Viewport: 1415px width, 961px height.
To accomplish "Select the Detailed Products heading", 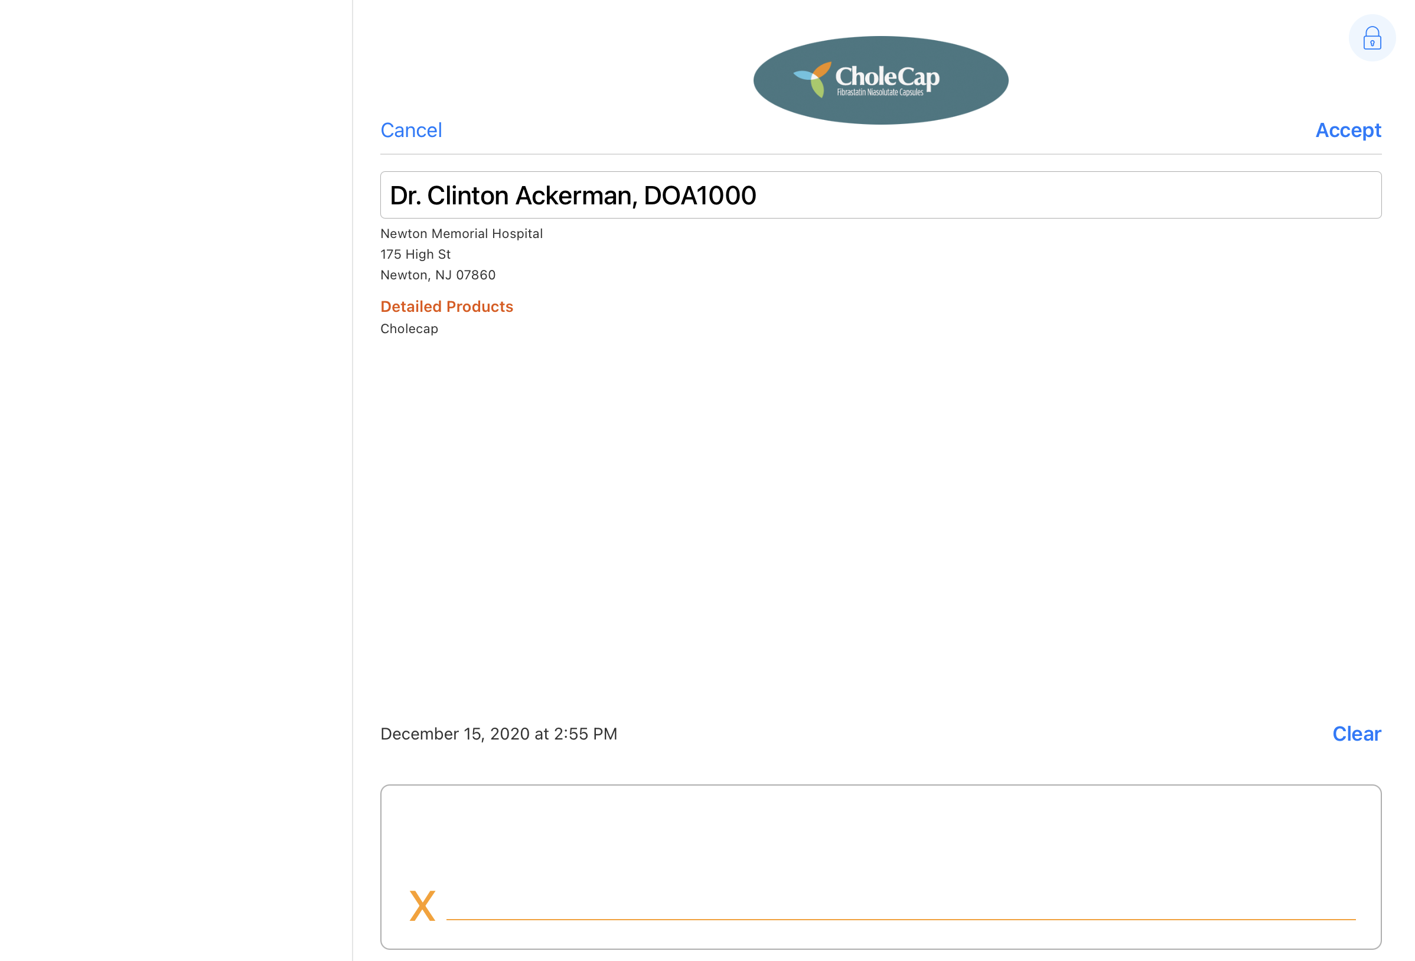I will [446, 307].
